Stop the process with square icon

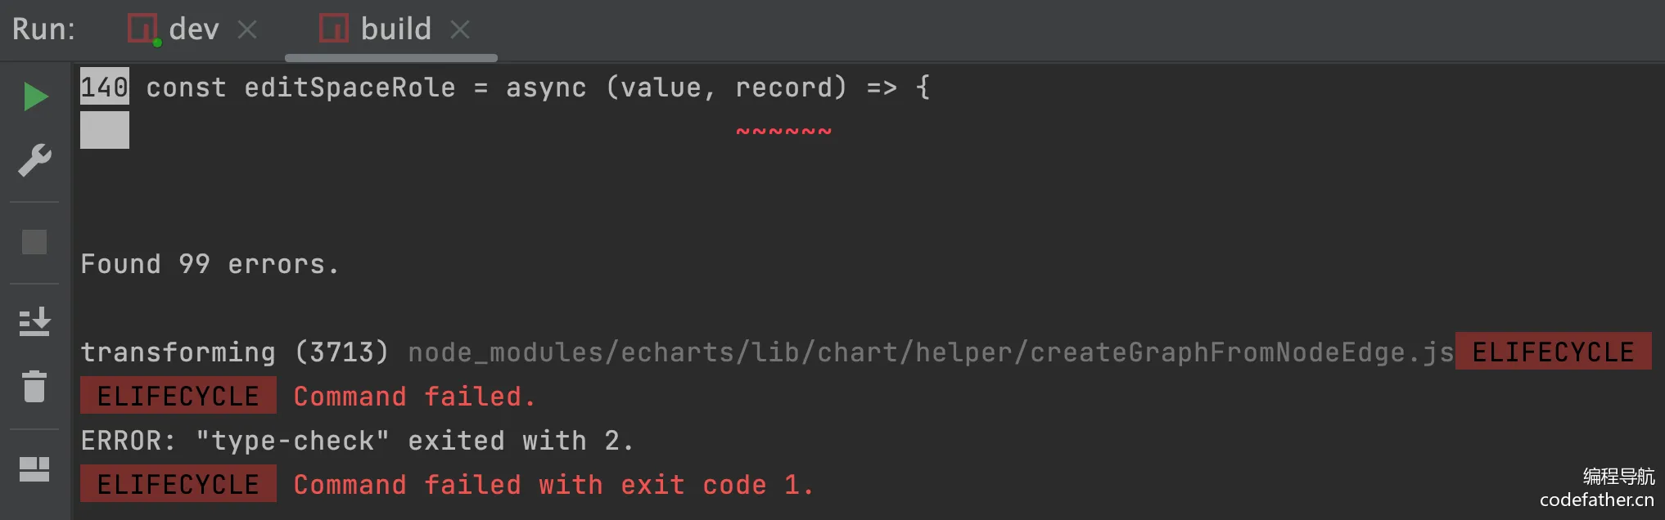tap(34, 242)
